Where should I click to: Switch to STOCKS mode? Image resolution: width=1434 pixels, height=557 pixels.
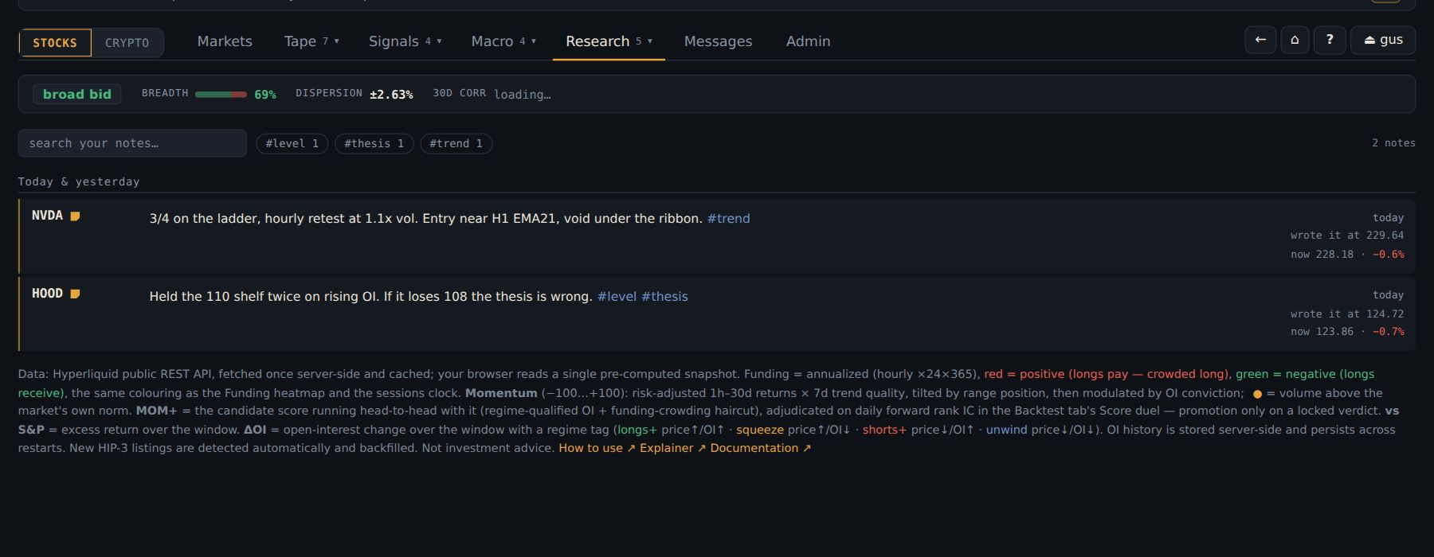click(55, 43)
